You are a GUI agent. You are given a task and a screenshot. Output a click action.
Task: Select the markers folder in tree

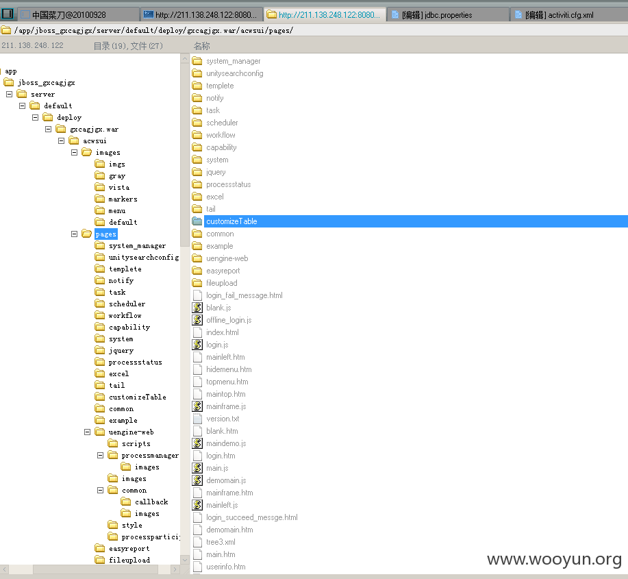tap(123, 199)
